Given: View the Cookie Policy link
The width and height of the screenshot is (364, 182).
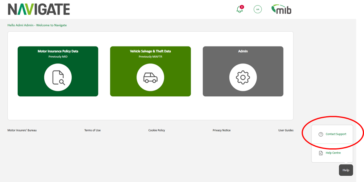Looking at the screenshot, I should point(157,130).
